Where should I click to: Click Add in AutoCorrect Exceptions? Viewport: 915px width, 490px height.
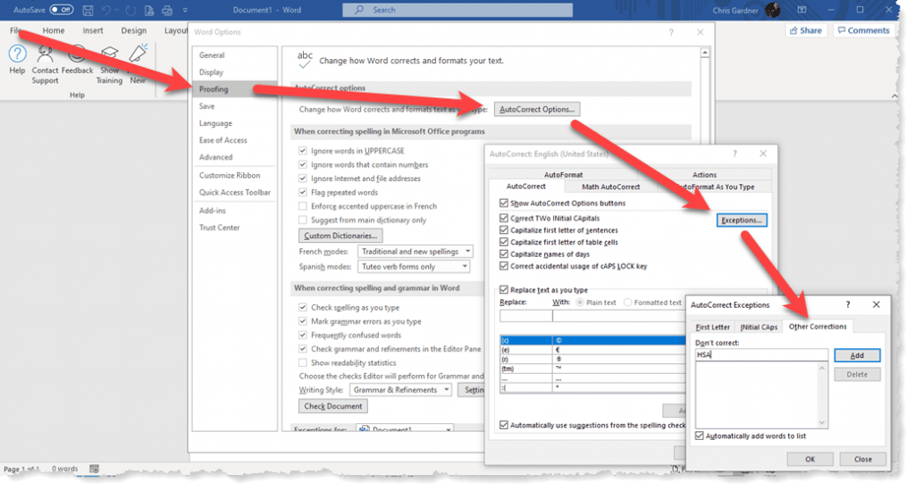click(x=856, y=355)
